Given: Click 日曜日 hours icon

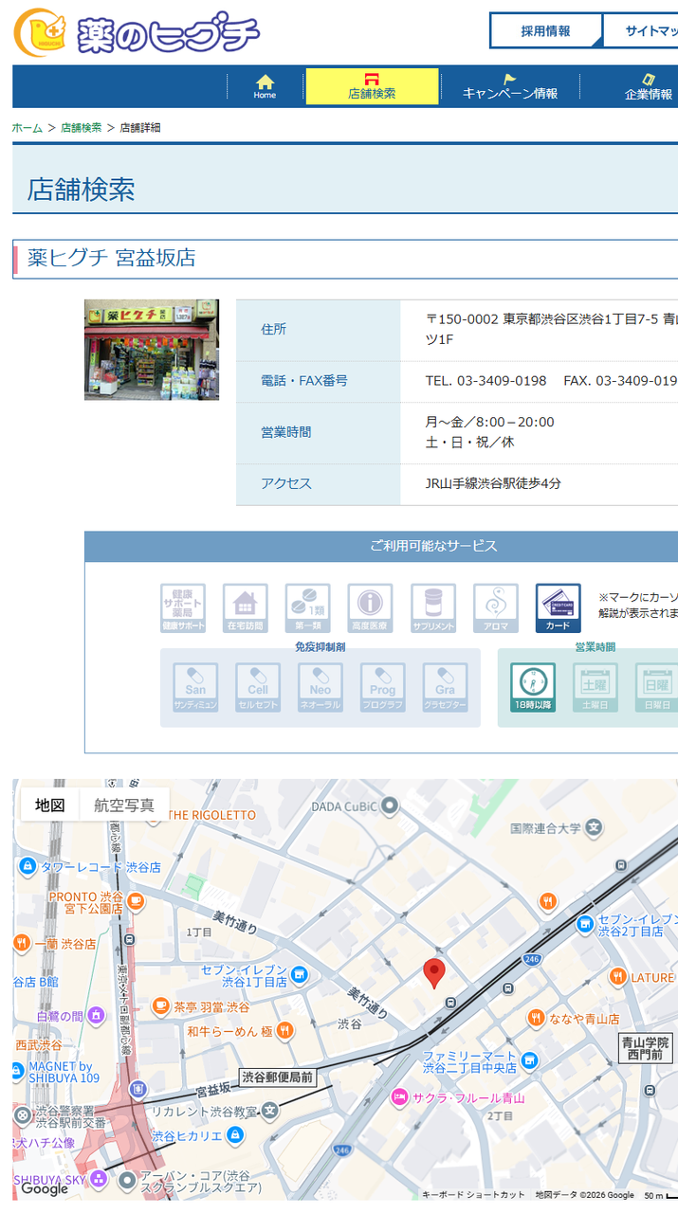Looking at the screenshot, I should [x=657, y=688].
